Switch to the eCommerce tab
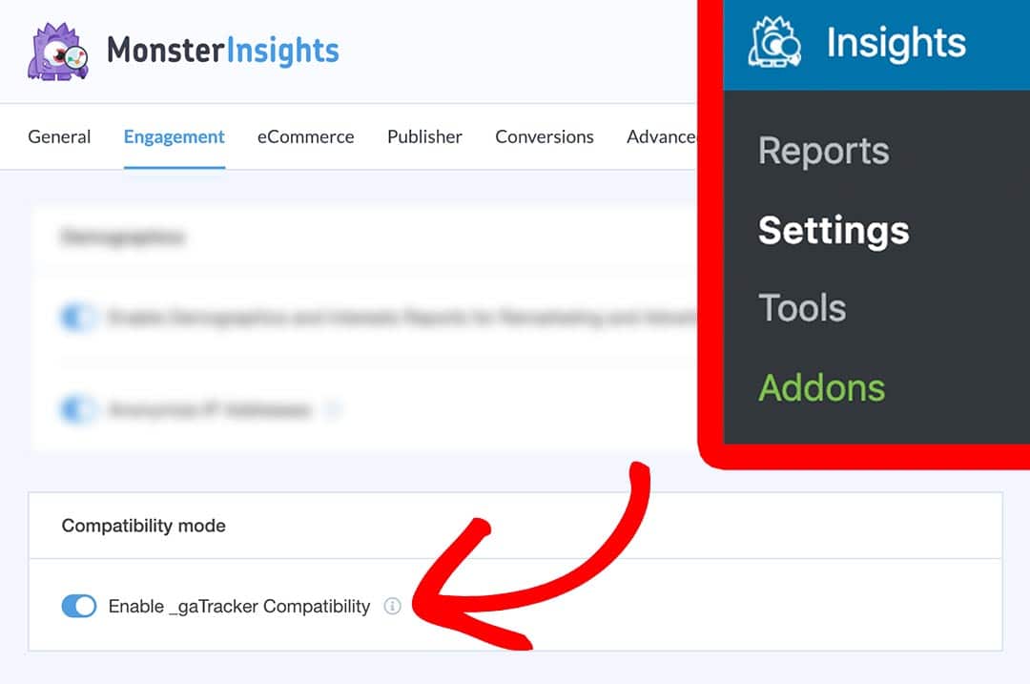The height and width of the screenshot is (684, 1030). coord(305,137)
